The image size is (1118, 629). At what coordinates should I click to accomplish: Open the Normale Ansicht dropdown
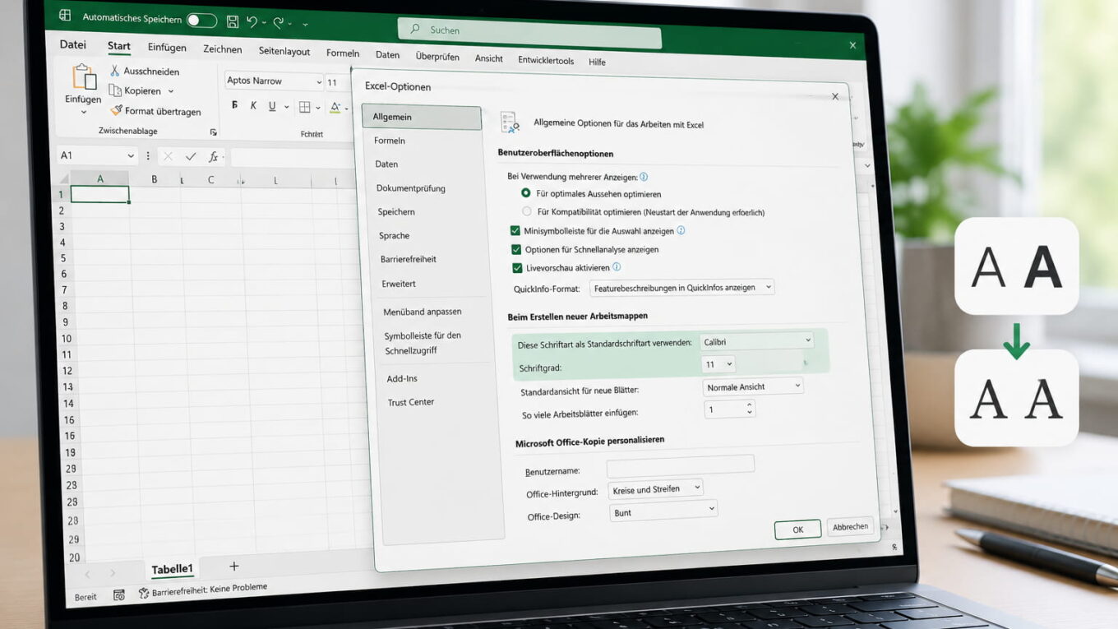click(x=753, y=386)
